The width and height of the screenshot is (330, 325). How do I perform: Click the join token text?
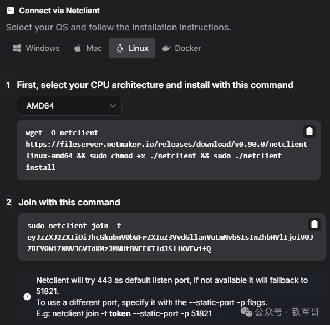(170, 243)
